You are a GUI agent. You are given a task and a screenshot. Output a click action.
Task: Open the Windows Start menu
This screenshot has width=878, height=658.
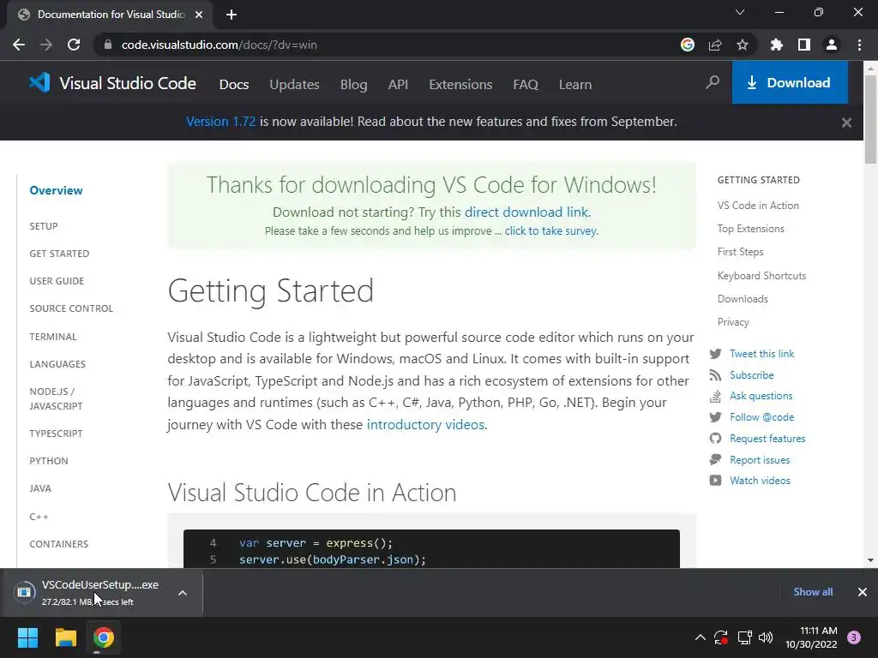[x=27, y=637]
